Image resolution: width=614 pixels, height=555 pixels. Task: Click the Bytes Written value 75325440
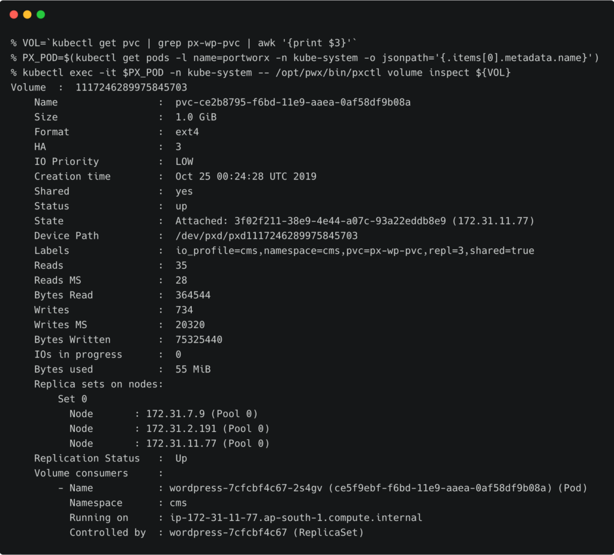click(x=198, y=340)
